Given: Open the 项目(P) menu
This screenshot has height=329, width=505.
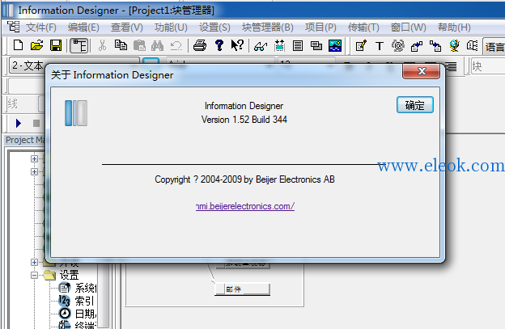Looking at the screenshot, I should click(x=320, y=27).
